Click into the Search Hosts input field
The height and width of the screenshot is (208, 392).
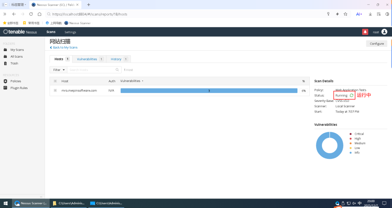[x=91, y=70]
